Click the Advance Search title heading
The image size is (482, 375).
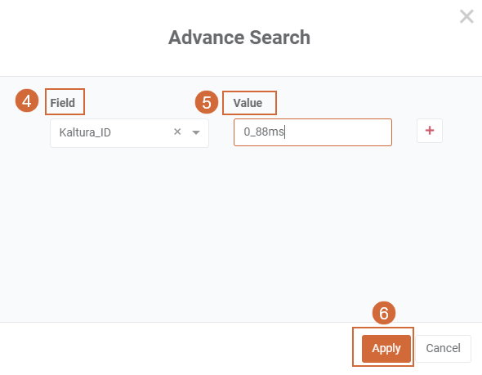[x=239, y=38]
